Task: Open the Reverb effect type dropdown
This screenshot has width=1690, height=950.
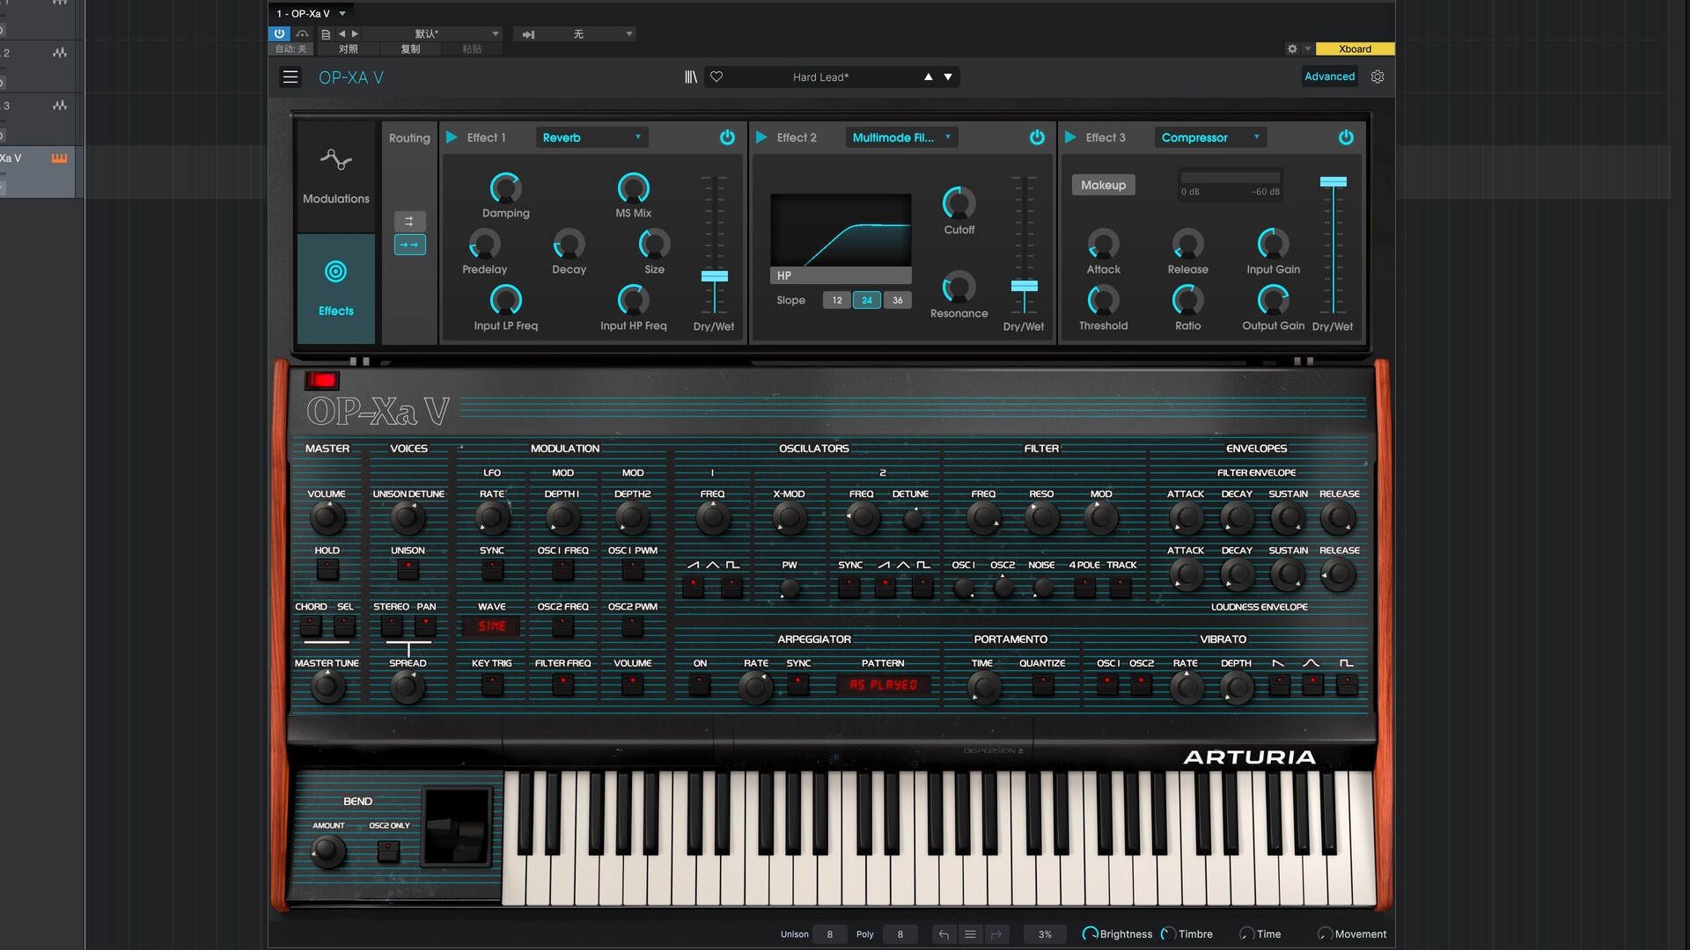Action: point(591,137)
